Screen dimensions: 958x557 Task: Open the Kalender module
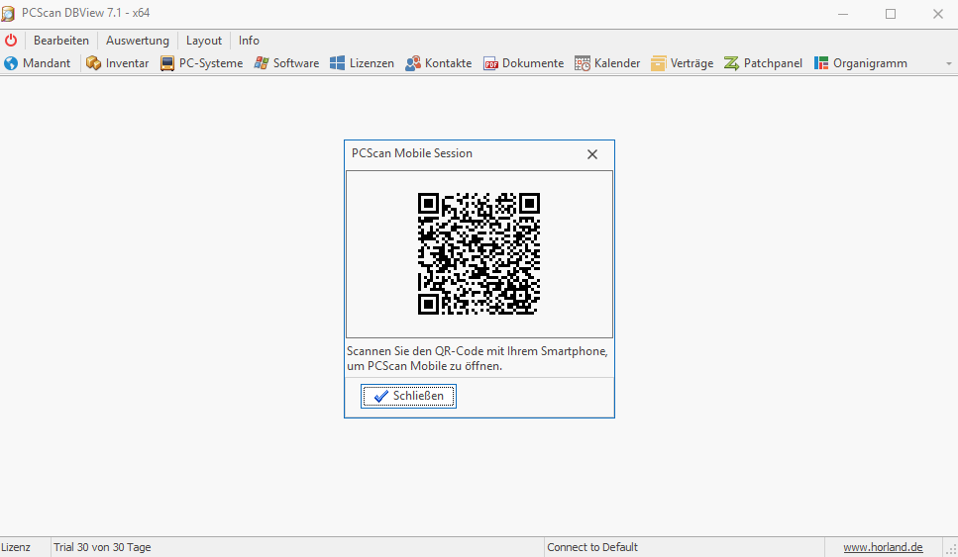point(607,63)
